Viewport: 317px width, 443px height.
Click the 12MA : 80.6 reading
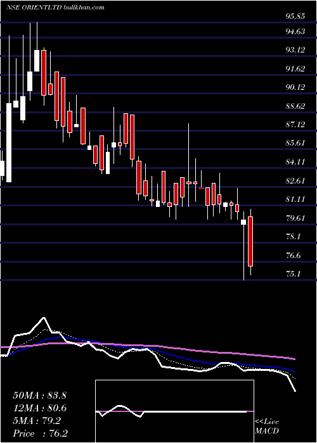click(39, 408)
